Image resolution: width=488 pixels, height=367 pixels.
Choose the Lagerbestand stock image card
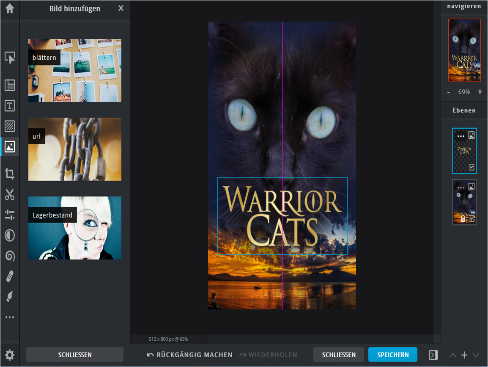click(75, 228)
